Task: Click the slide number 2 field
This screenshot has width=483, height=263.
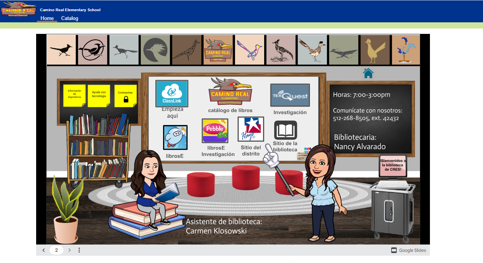Action: [57, 250]
